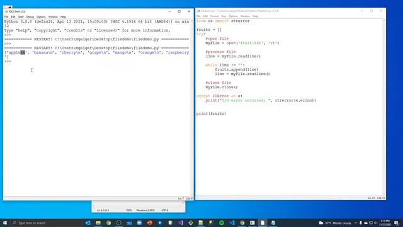Open the Edit menu in filedemo.py editor
This screenshot has height=227, width=403.
pyautogui.click(x=205, y=16)
